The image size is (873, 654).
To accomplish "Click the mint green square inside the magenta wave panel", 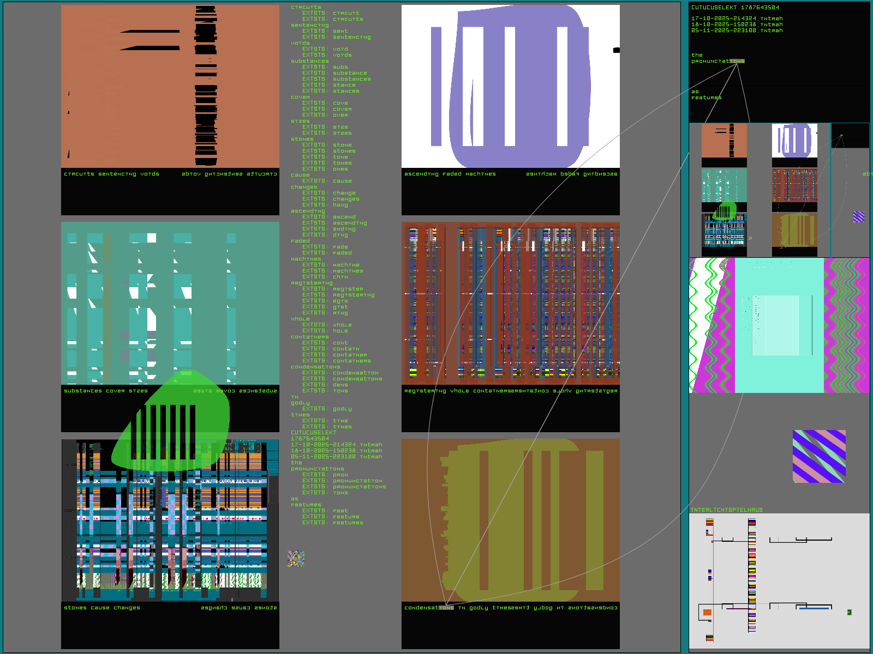I will coord(779,325).
